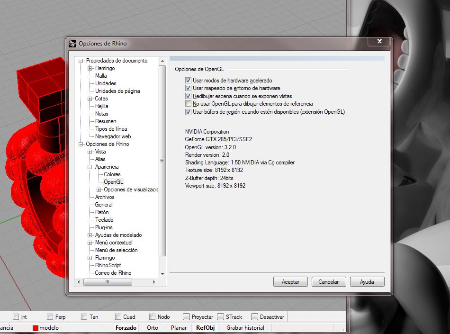Toggle the Proyectar snap option
Image resolution: width=450 pixels, height=334 pixels.
pyautogui.click(x=186, y=317)
